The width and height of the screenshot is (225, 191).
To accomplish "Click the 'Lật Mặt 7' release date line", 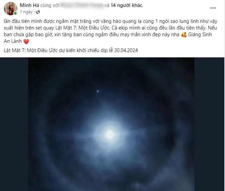I will click(x=71, y=50).
